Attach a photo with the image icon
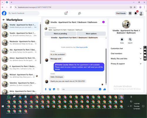This screenshot has height=118, width=147. click(x=50, y=89)
